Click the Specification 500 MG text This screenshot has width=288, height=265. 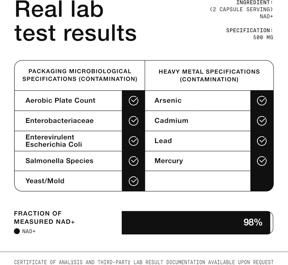pyautogui.click(x=249, y=34)
